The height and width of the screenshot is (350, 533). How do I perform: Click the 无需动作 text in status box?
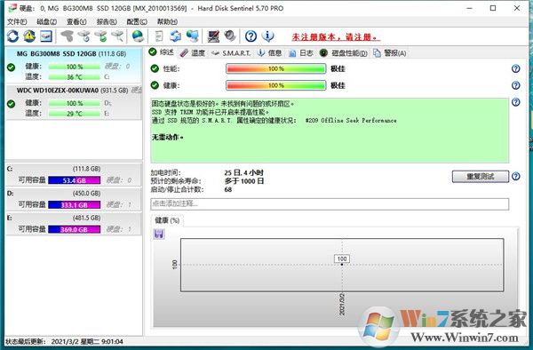click(x=168, y=138)
